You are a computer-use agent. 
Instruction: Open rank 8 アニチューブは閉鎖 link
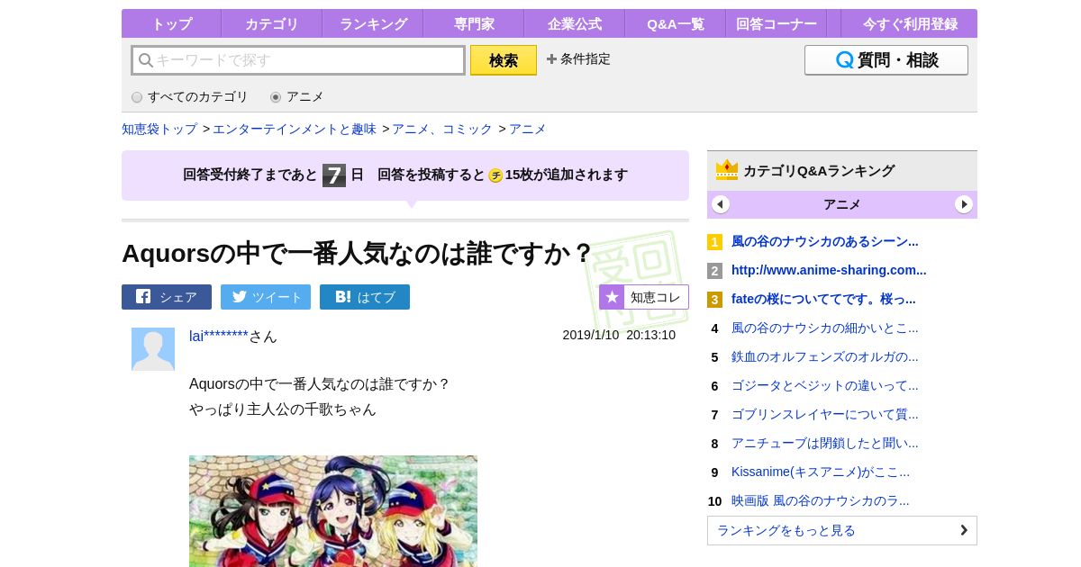point(825,443)
